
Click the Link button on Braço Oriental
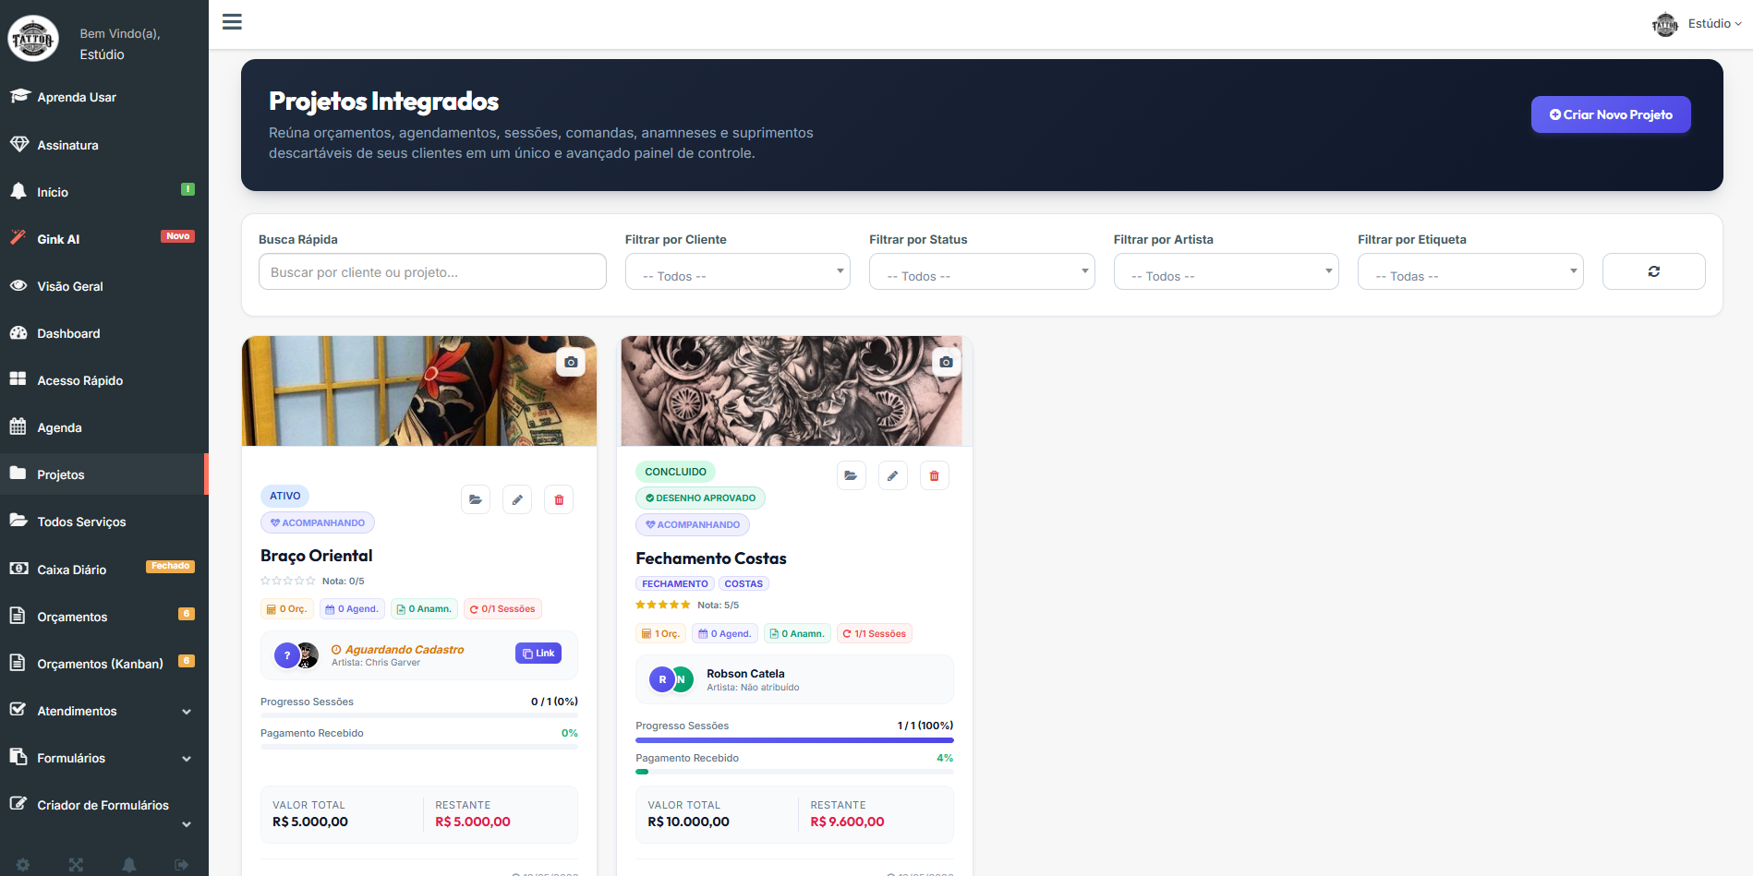click(538, 654)
